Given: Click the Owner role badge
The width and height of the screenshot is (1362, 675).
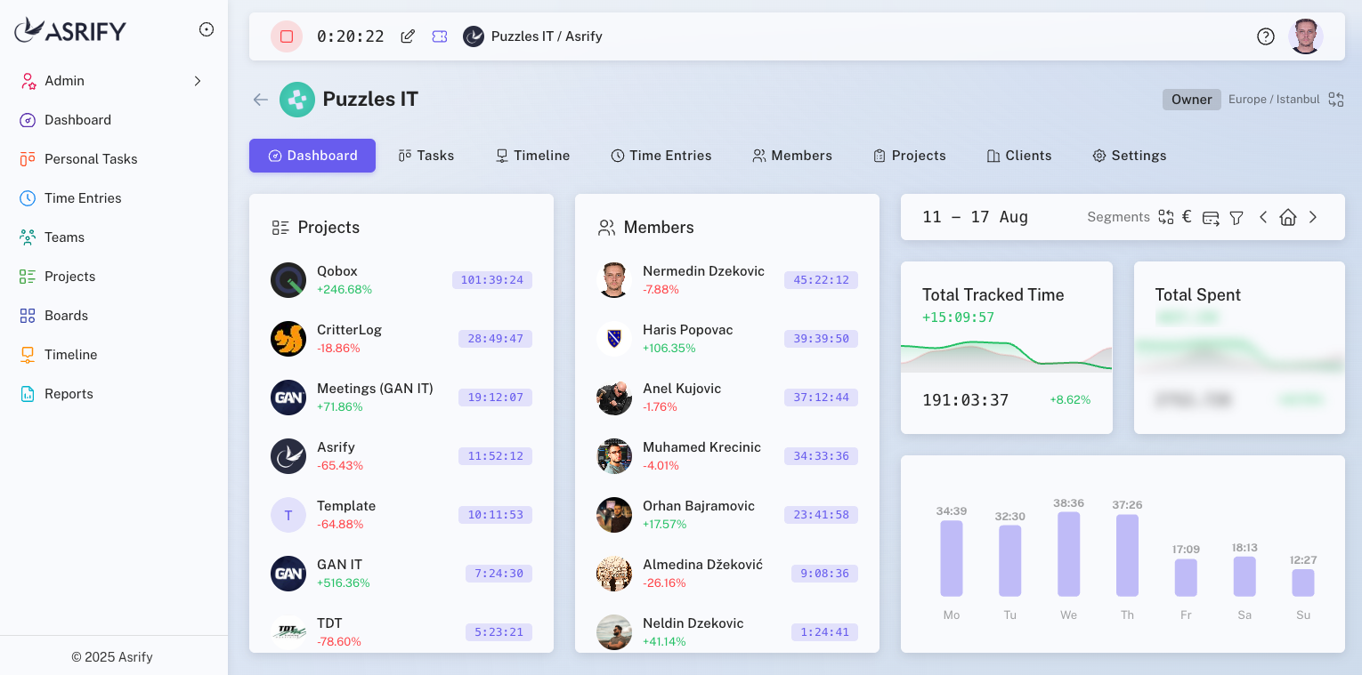Looking at the screenshot, I should pos(1191,100).
